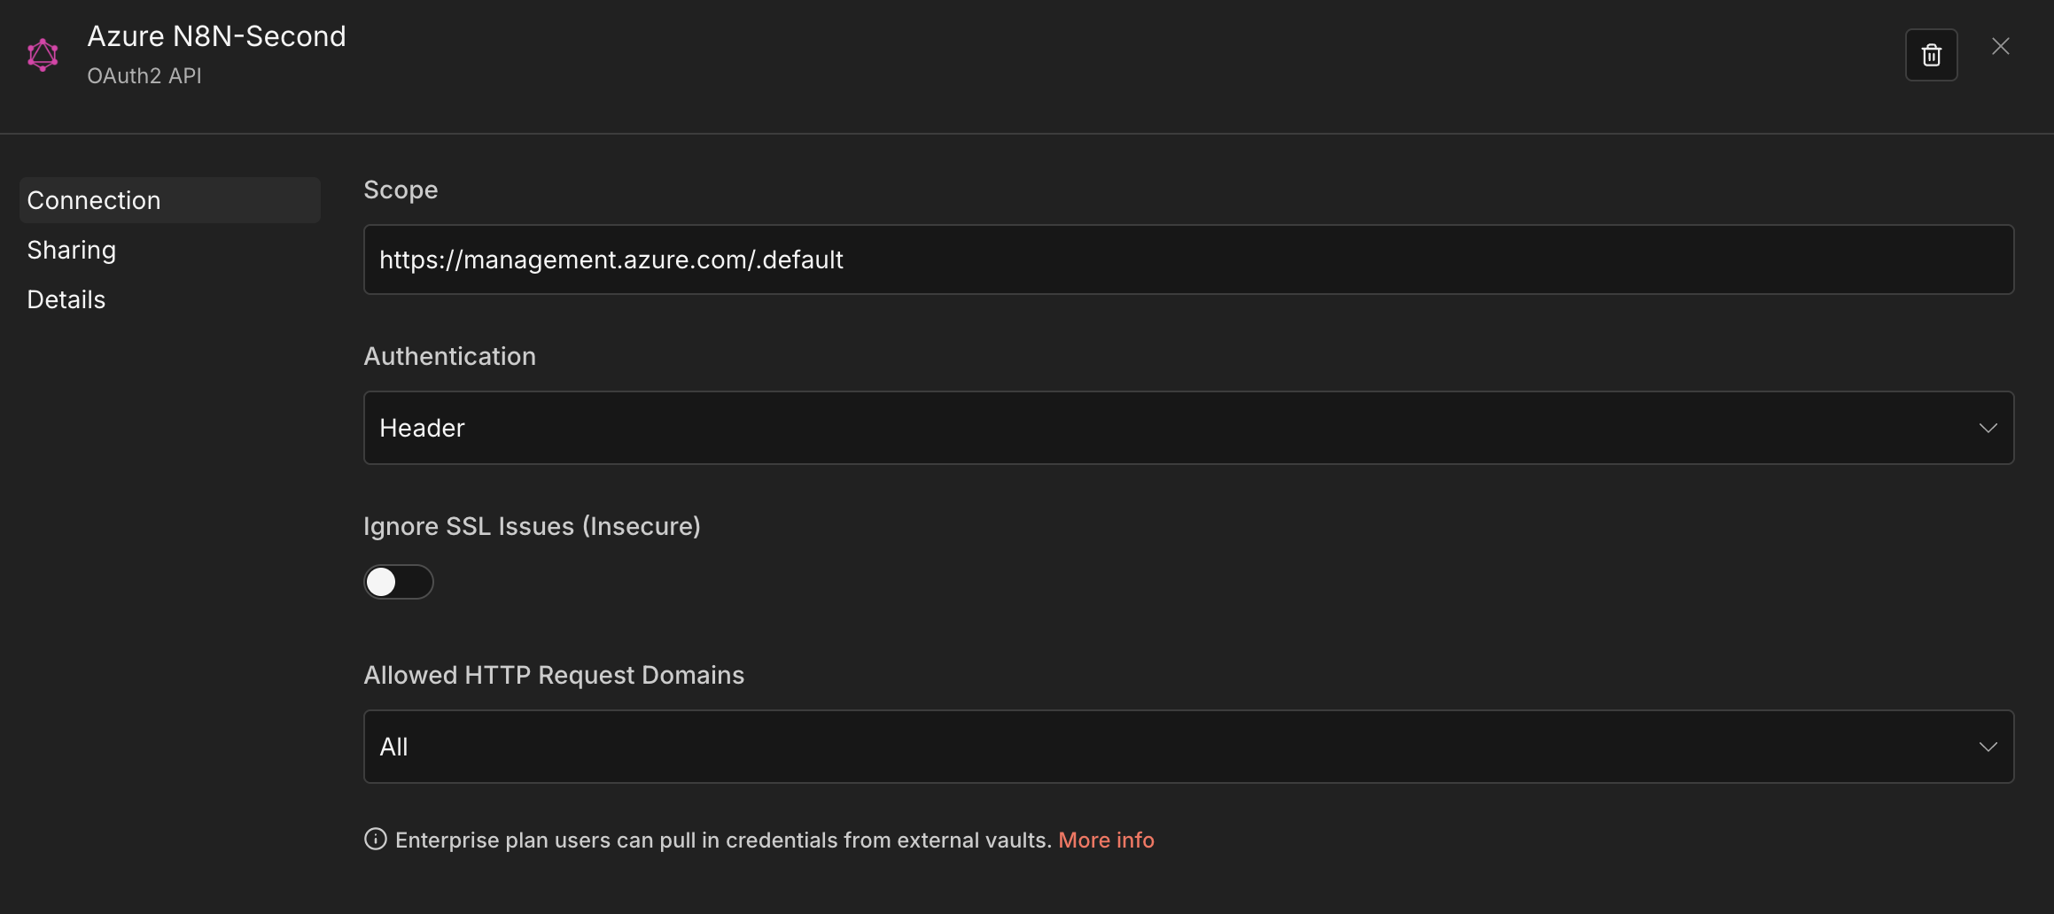Click the Scope field label
The image size is (2054, 914).
click(401, 190)
